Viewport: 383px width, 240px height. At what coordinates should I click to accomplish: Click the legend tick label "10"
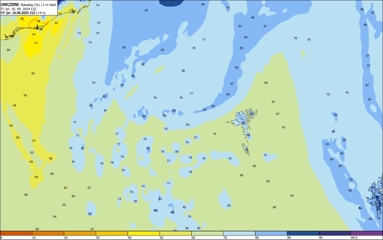[34, 238]
